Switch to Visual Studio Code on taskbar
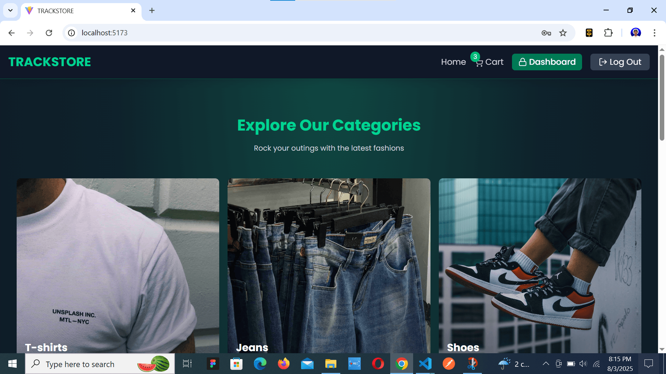 point(425,364)
